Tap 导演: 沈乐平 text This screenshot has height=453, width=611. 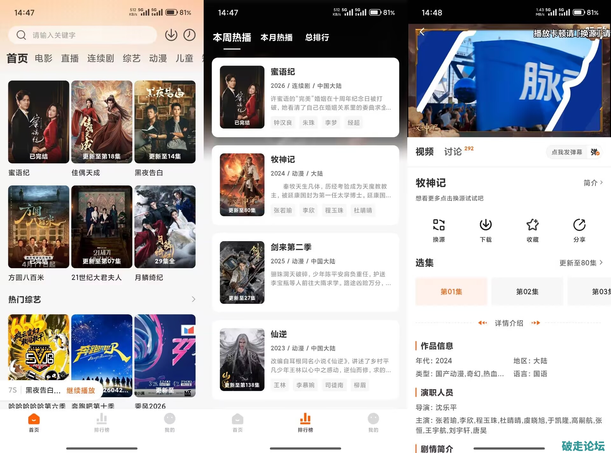coord(436,408)
